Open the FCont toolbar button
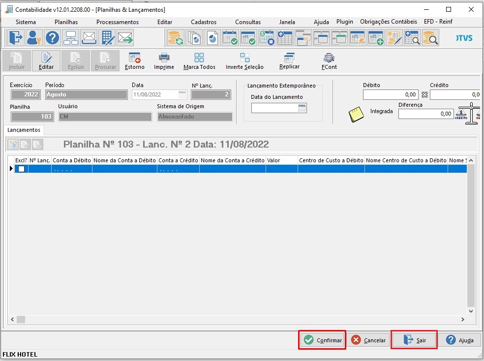This screenshot has height=361, width=484. click(329, 61)
